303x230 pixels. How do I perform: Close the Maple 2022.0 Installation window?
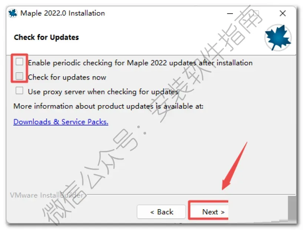pos(283,13)
